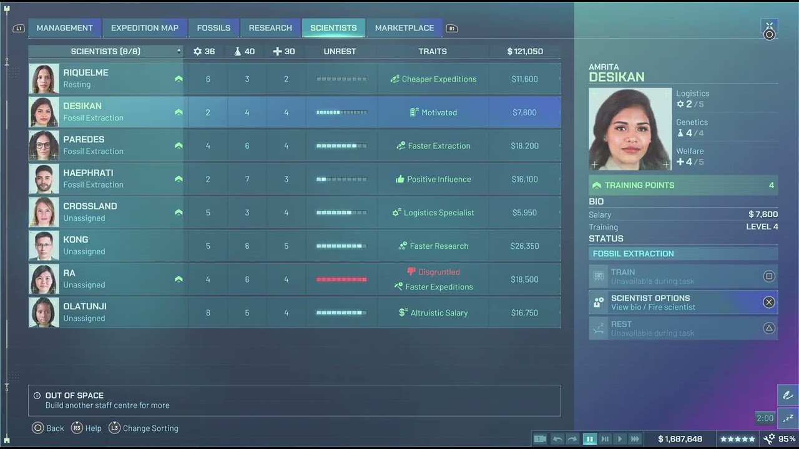Click the Training Points bar
This screenshot has height=449, width=799.
[684, 185]
